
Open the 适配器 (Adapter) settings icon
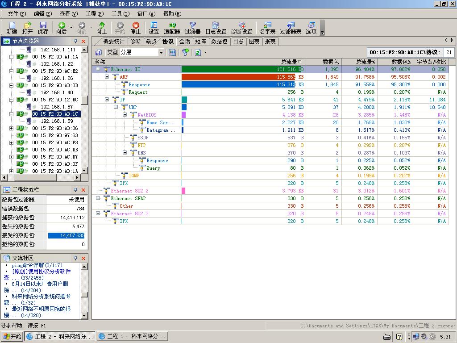pyautogui.click(x=172, y=28)
